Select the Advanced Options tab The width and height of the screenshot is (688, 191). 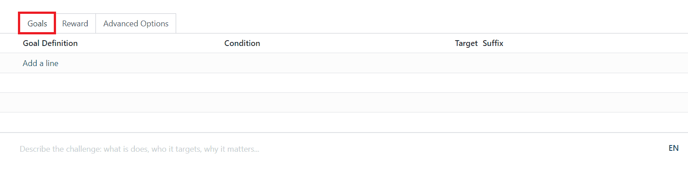pyautogui.click(x=136, y=24)
